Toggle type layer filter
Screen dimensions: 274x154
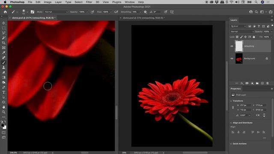(x=259, y=26)
